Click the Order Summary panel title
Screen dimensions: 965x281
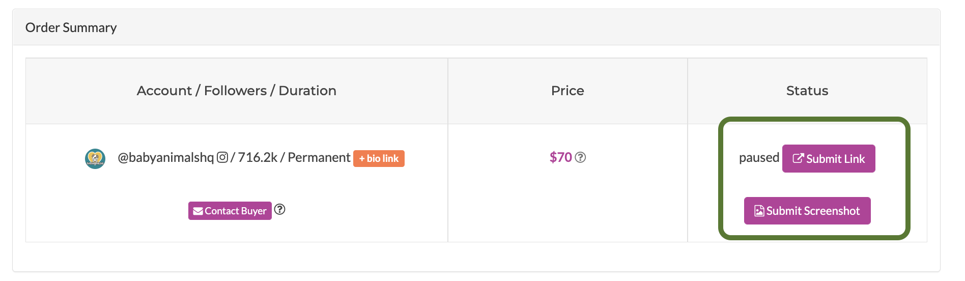tap(71, 27)
